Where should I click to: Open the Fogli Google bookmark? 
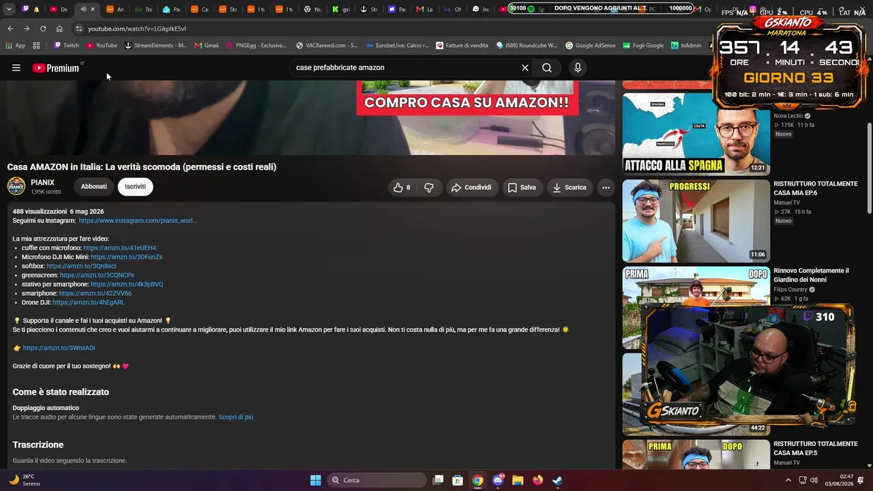click(643, 46)
